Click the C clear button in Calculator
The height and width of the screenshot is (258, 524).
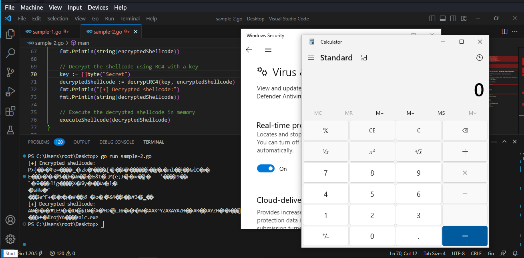coord(418,130)
